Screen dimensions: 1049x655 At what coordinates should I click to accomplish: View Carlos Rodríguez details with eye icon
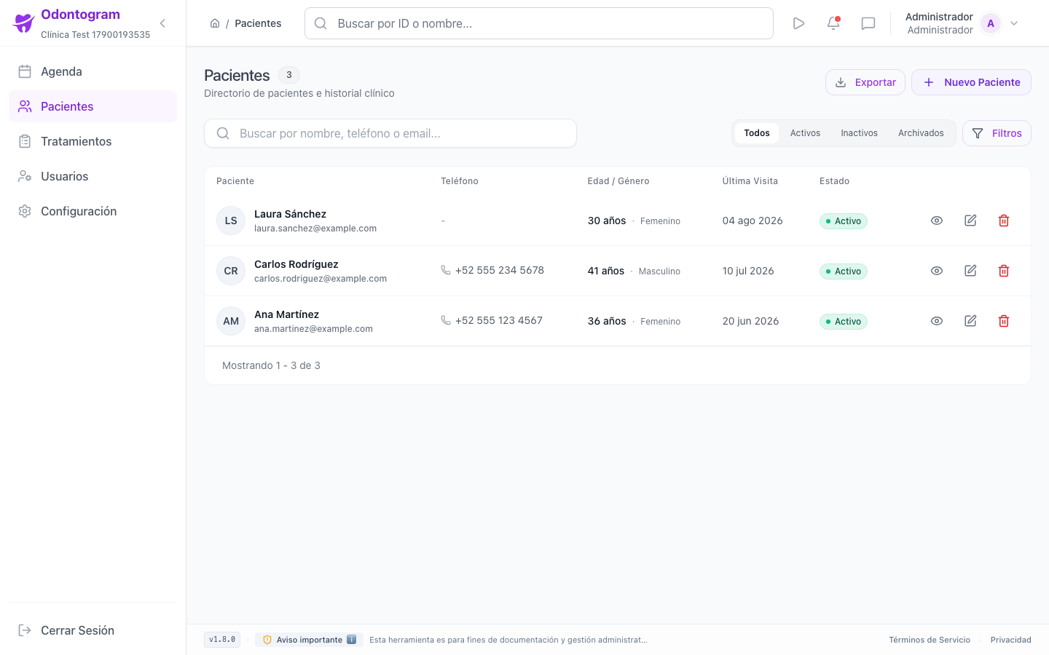pyautogui.click(x=937, y=271)
